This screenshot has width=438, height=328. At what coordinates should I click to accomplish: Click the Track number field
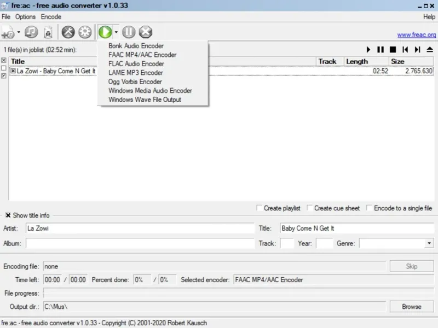pos(287,243)
